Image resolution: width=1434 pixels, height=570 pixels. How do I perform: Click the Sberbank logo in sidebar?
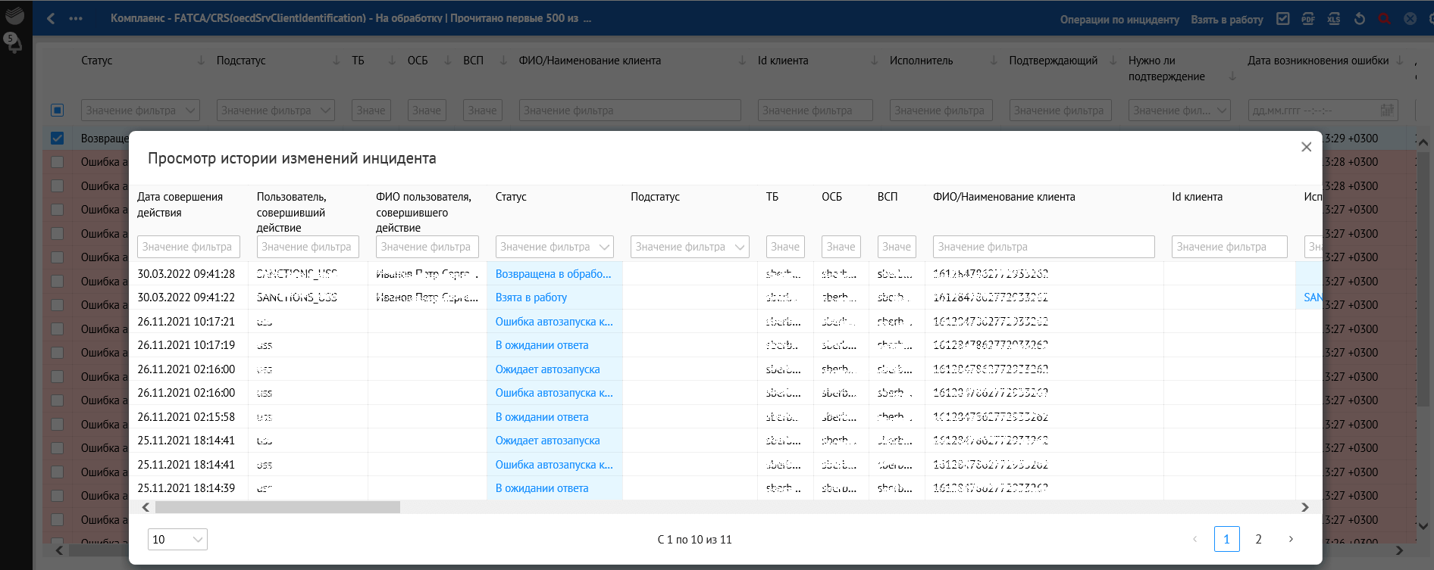tap(14, 15)
